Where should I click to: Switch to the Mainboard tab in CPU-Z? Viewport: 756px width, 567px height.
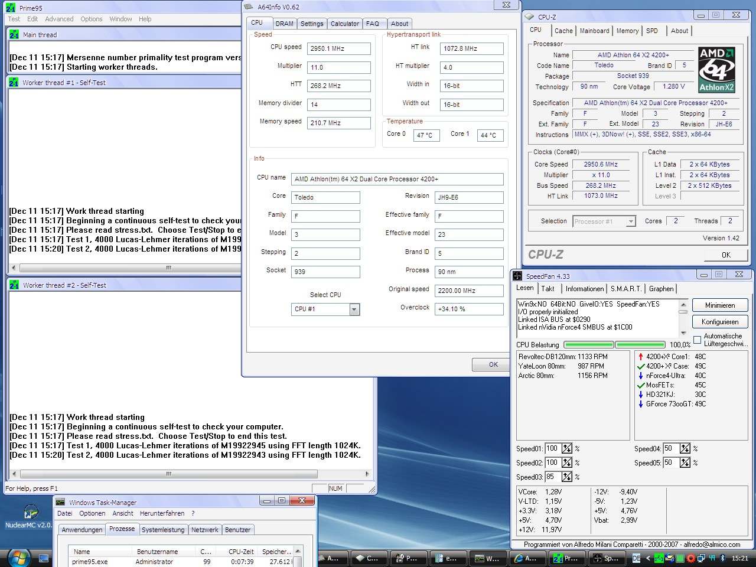[594, 31]
